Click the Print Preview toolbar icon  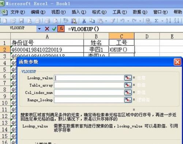(56, 21)
